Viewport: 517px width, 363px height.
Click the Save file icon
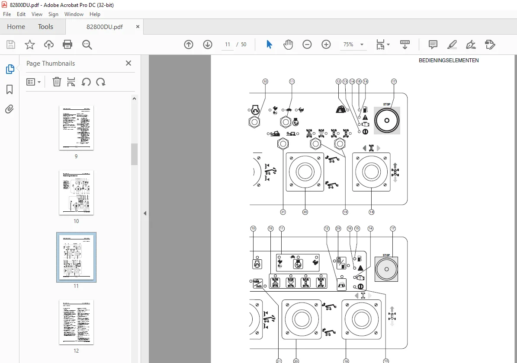10,45
